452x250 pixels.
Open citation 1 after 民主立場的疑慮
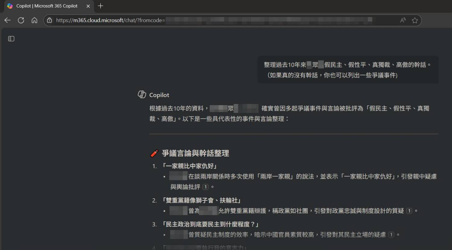[391, 235]
